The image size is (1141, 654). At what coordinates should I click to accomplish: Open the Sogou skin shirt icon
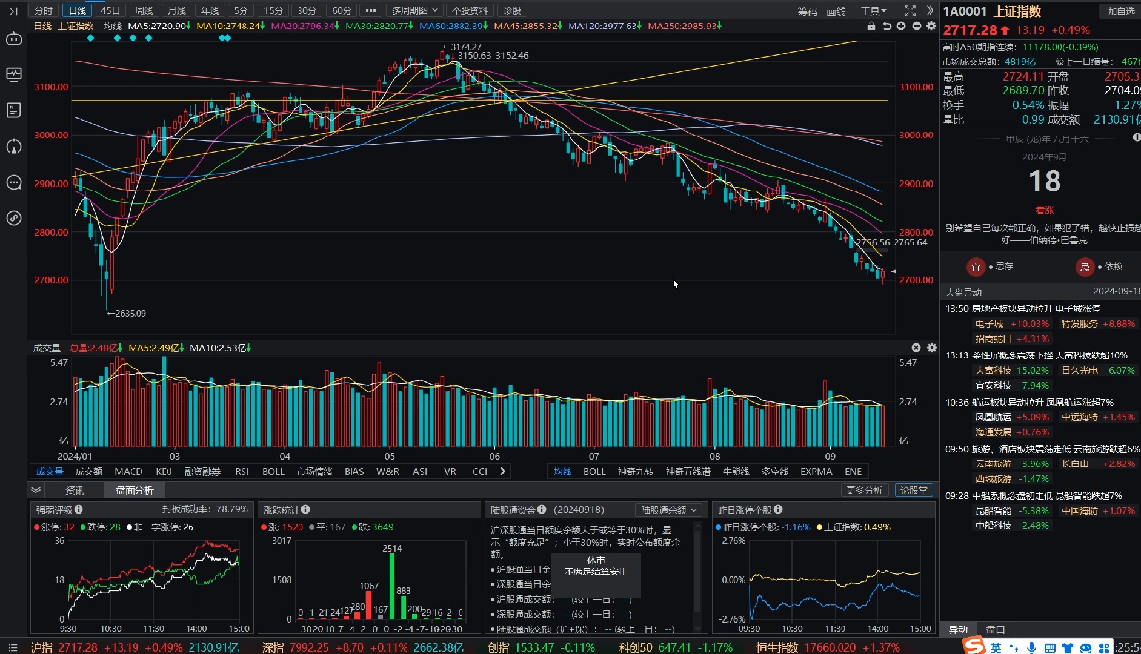tap(1068, 648)
